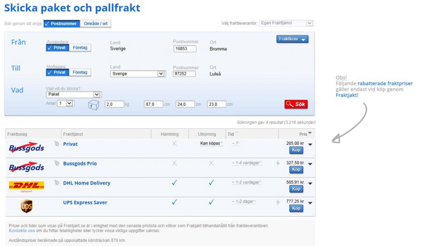
Task: Click the Bussgods logo in Privat row
Action: pyautogui.click(x=26, y=147)
